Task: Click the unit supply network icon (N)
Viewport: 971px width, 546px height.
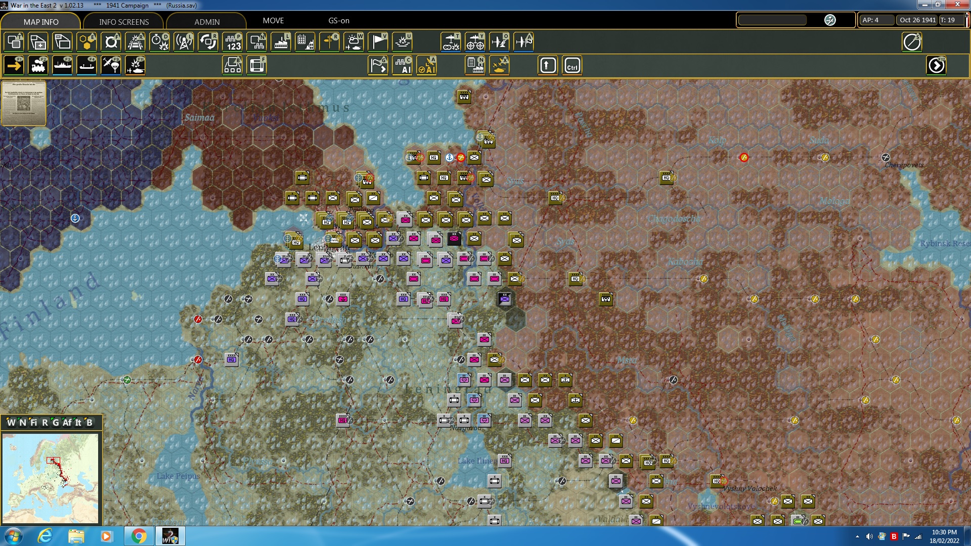Action: pos(256,42)
